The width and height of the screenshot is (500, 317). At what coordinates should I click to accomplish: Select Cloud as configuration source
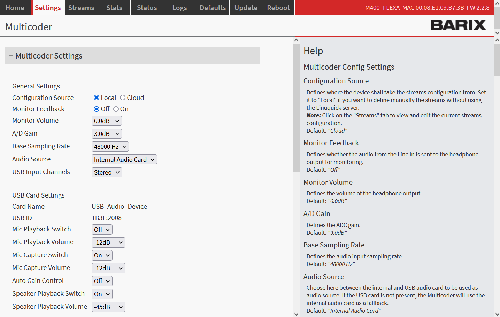point(123,98)
